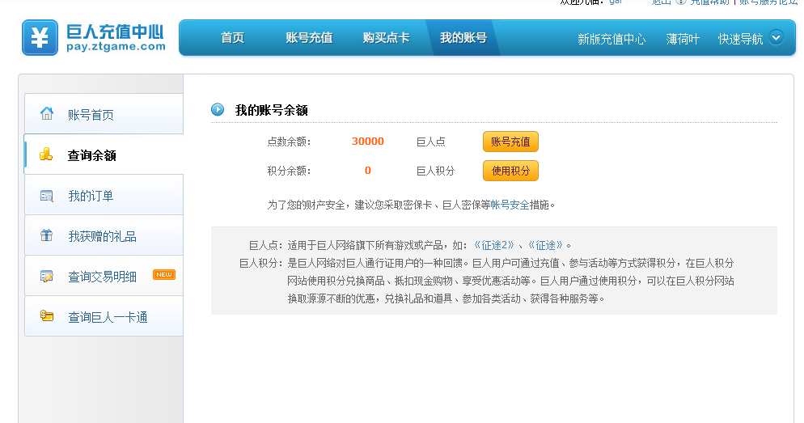Visit the 薄荷叶 link in the header
The width and height of the screenshot is (804, 423).
683,39
